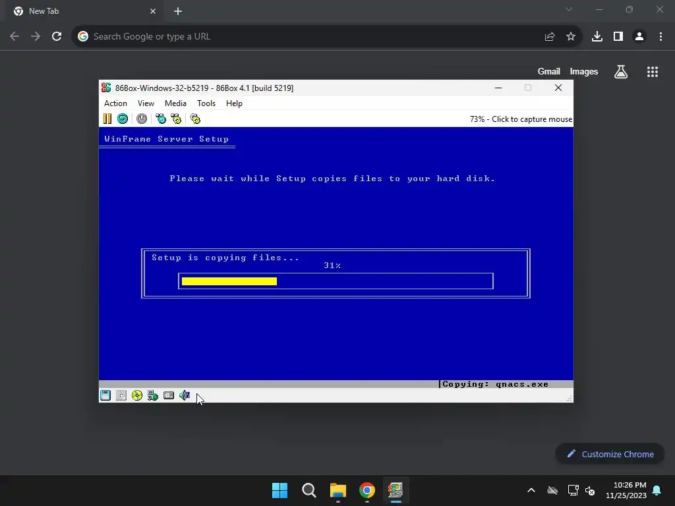Select the New Tab tab
The image size is (675, 506).
point(84,11)
